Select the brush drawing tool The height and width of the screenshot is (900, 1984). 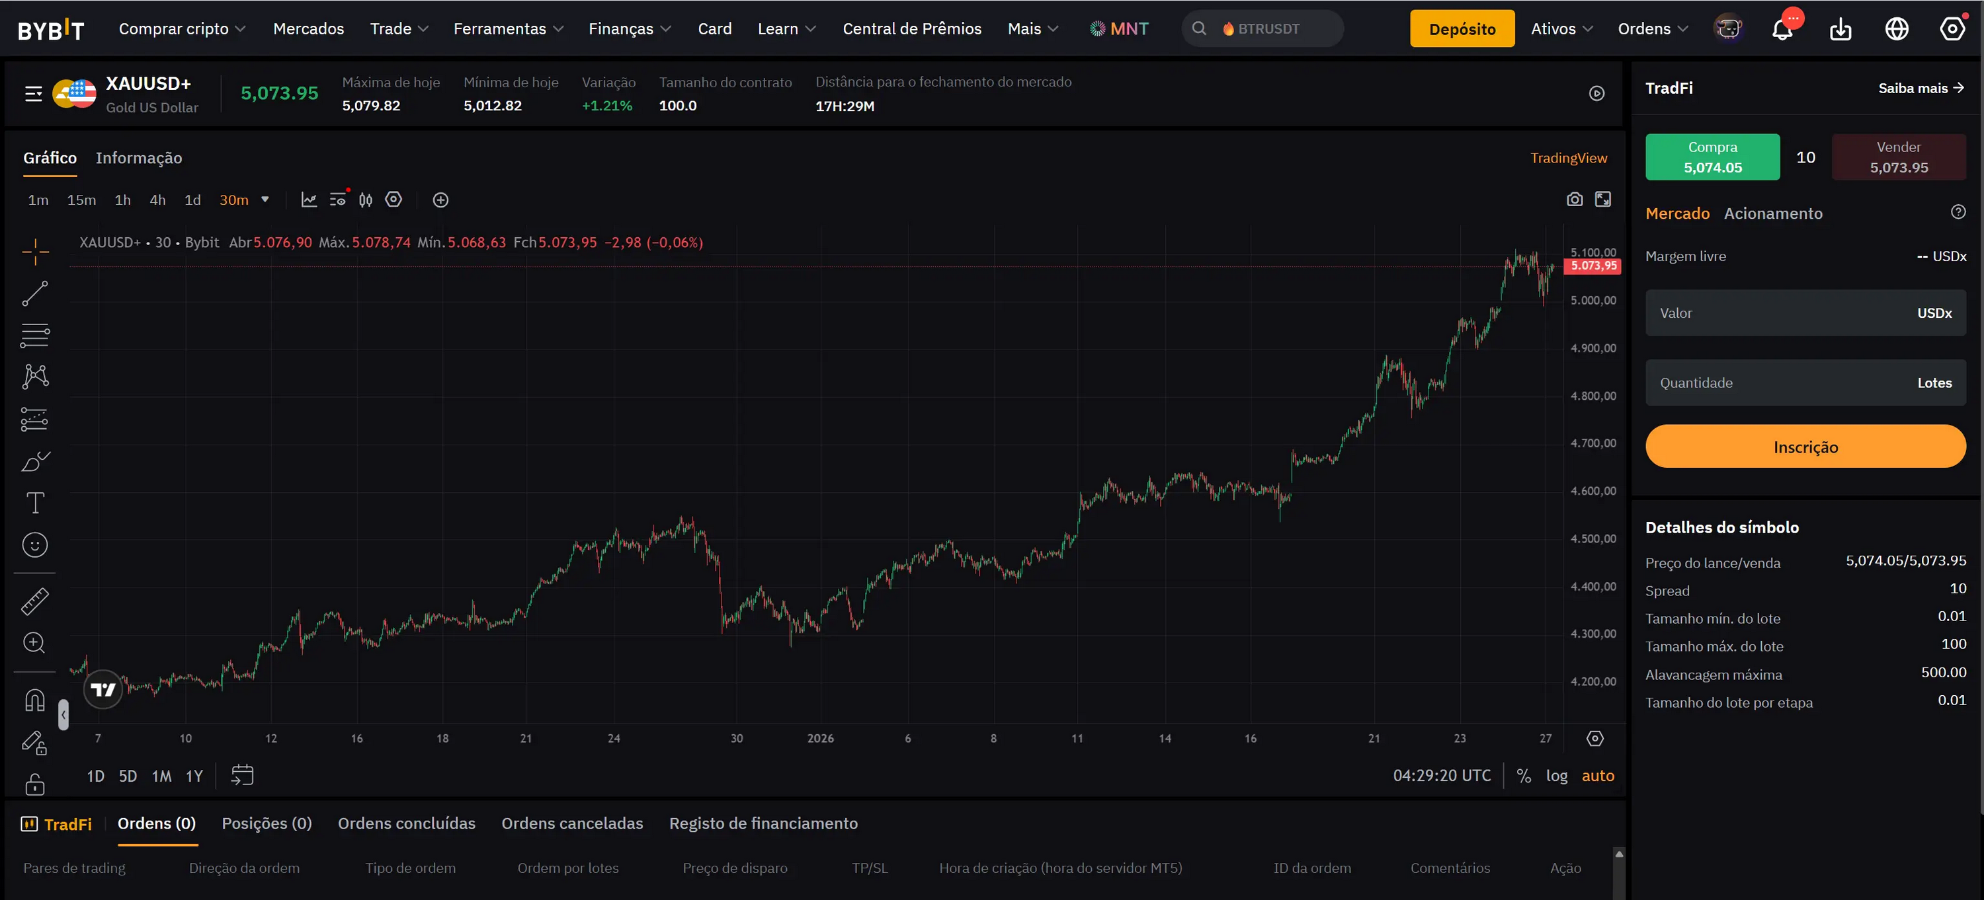tap(34, 461)
